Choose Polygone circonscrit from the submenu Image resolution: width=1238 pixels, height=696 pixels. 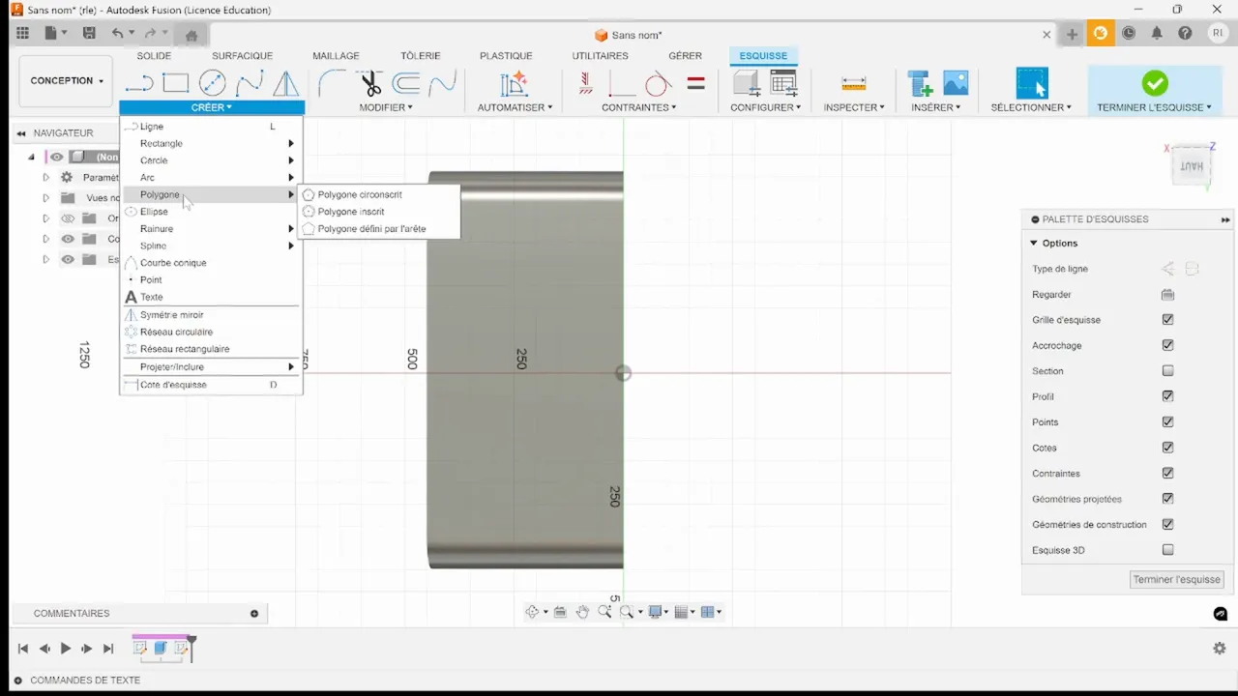(359, 194)
